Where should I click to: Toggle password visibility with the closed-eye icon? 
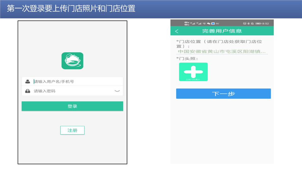point(117,91)
